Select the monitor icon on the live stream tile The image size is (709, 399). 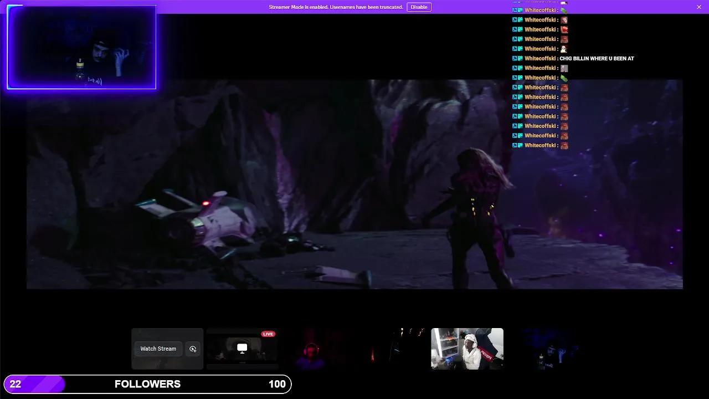242,348
